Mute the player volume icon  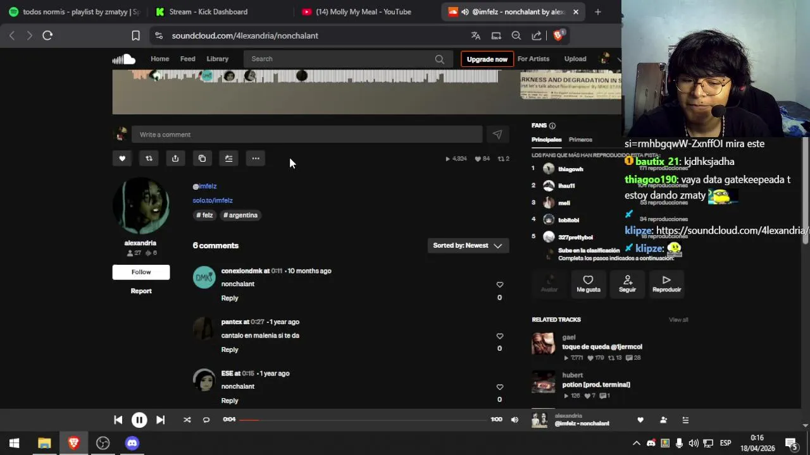(514, 420)
